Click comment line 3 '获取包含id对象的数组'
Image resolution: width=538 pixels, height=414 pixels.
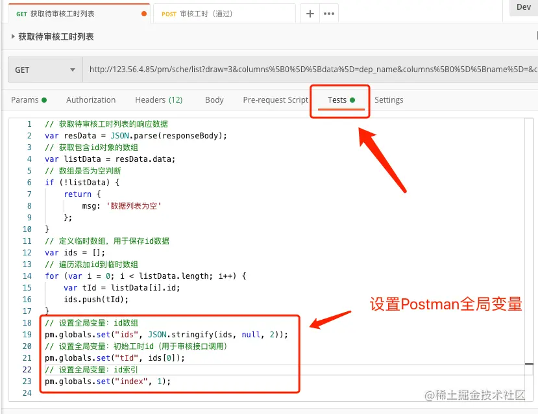[99, 148]
